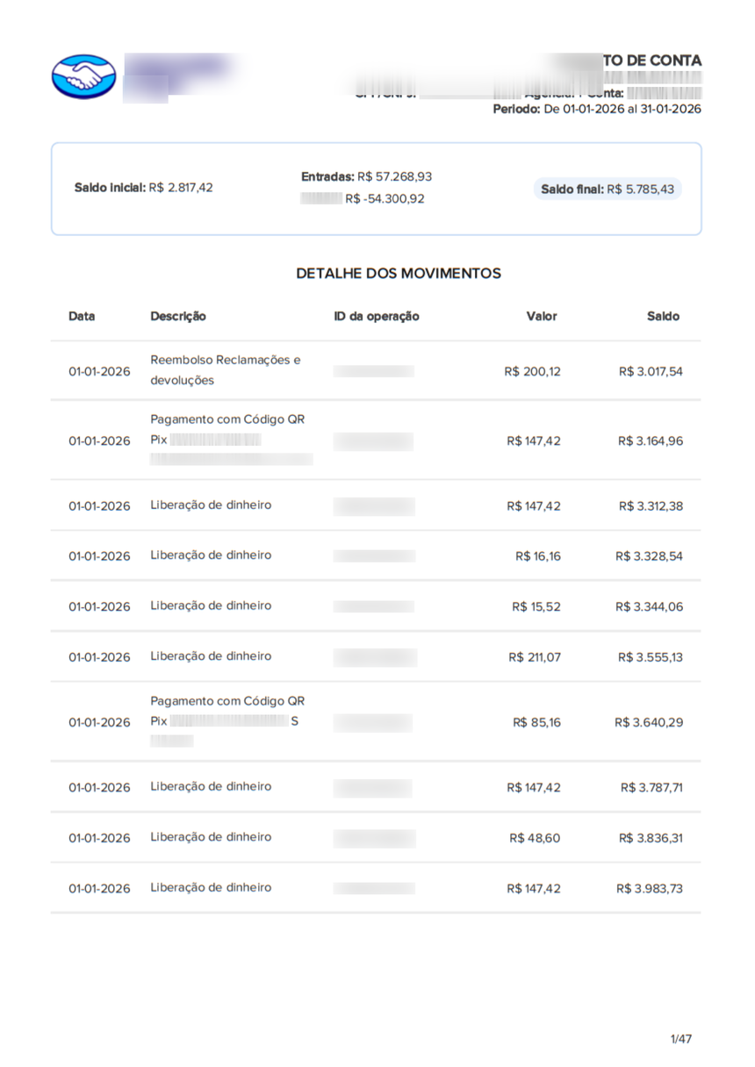Viewport: 755px width, 1067px height.
Task: Click the Periodo date range text
Action: tap(597, 109)
